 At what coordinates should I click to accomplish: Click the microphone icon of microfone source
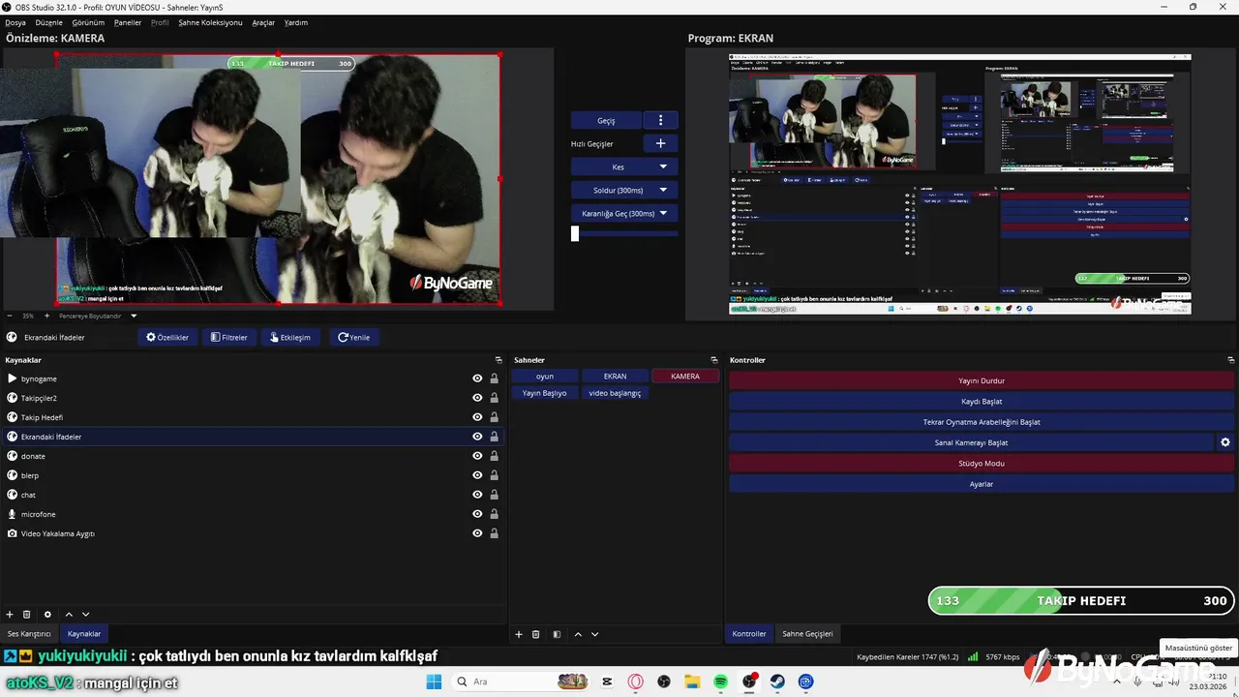[12, 514]
